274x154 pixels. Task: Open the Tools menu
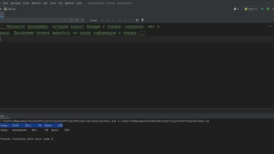click(x=53, y=3)
